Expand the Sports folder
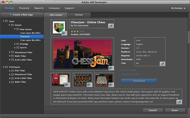Image resolution: width=190 pixels, height=118 pixels. coord(15,48)
